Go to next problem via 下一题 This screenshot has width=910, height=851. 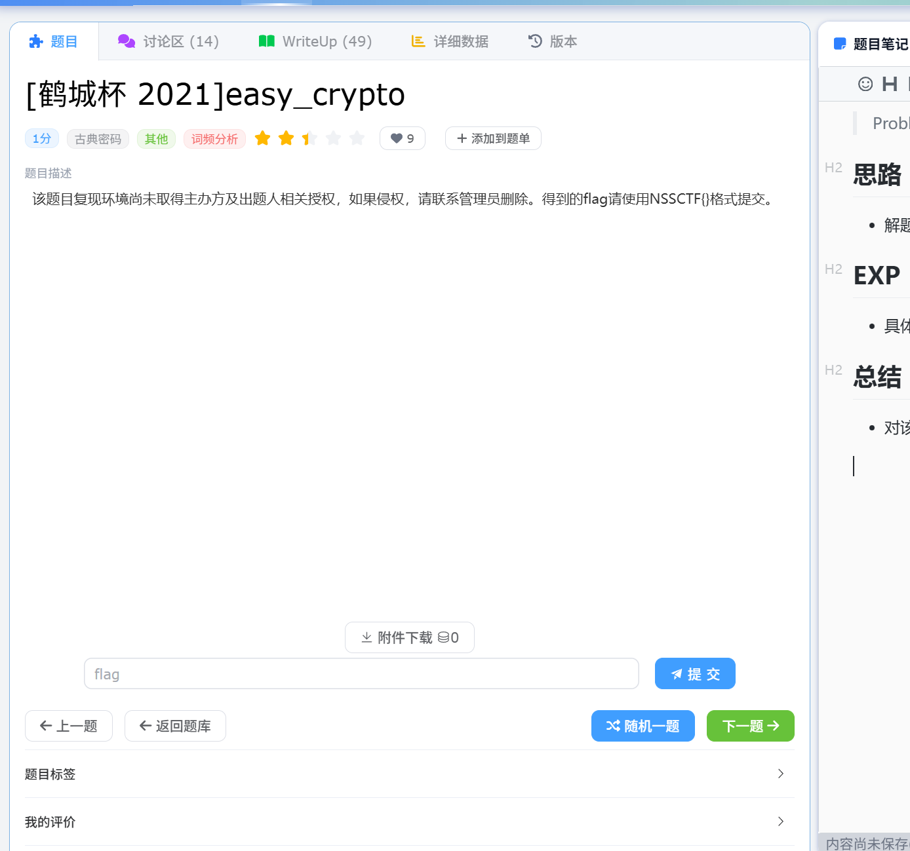750,726
